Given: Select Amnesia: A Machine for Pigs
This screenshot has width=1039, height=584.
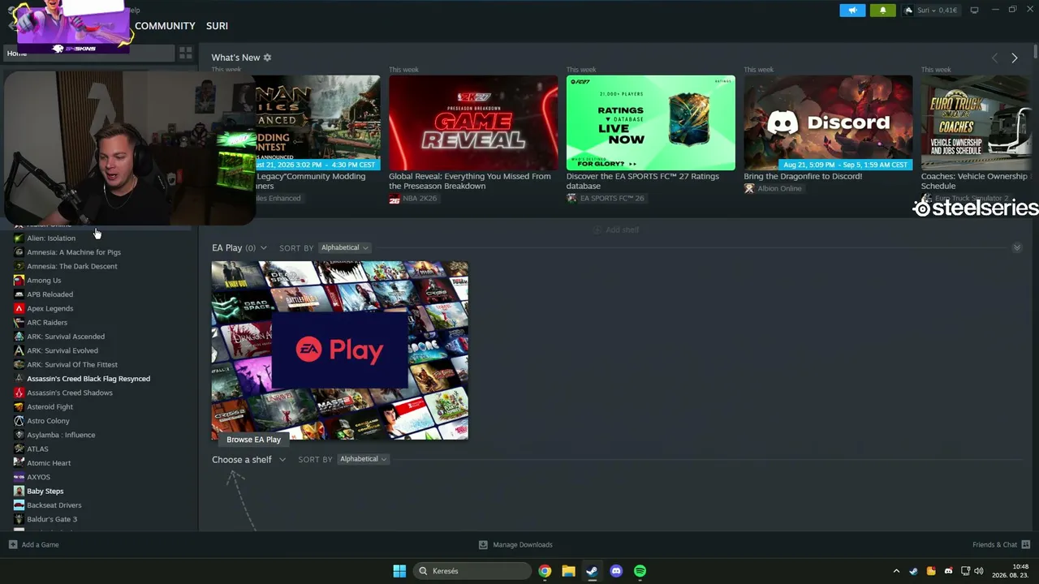Looking at the screenshot, I should [x=74, y=252].
